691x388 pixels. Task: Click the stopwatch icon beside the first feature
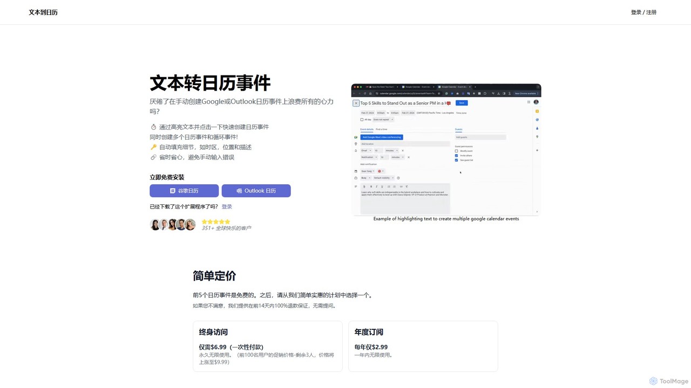pyautogui.click(x=153, y=127)
